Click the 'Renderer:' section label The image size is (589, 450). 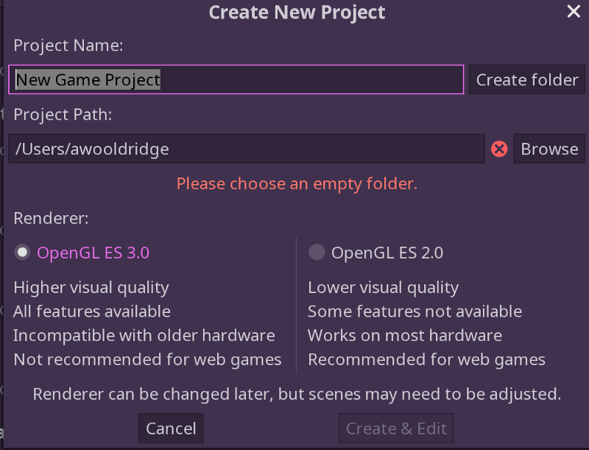(51, 218)
